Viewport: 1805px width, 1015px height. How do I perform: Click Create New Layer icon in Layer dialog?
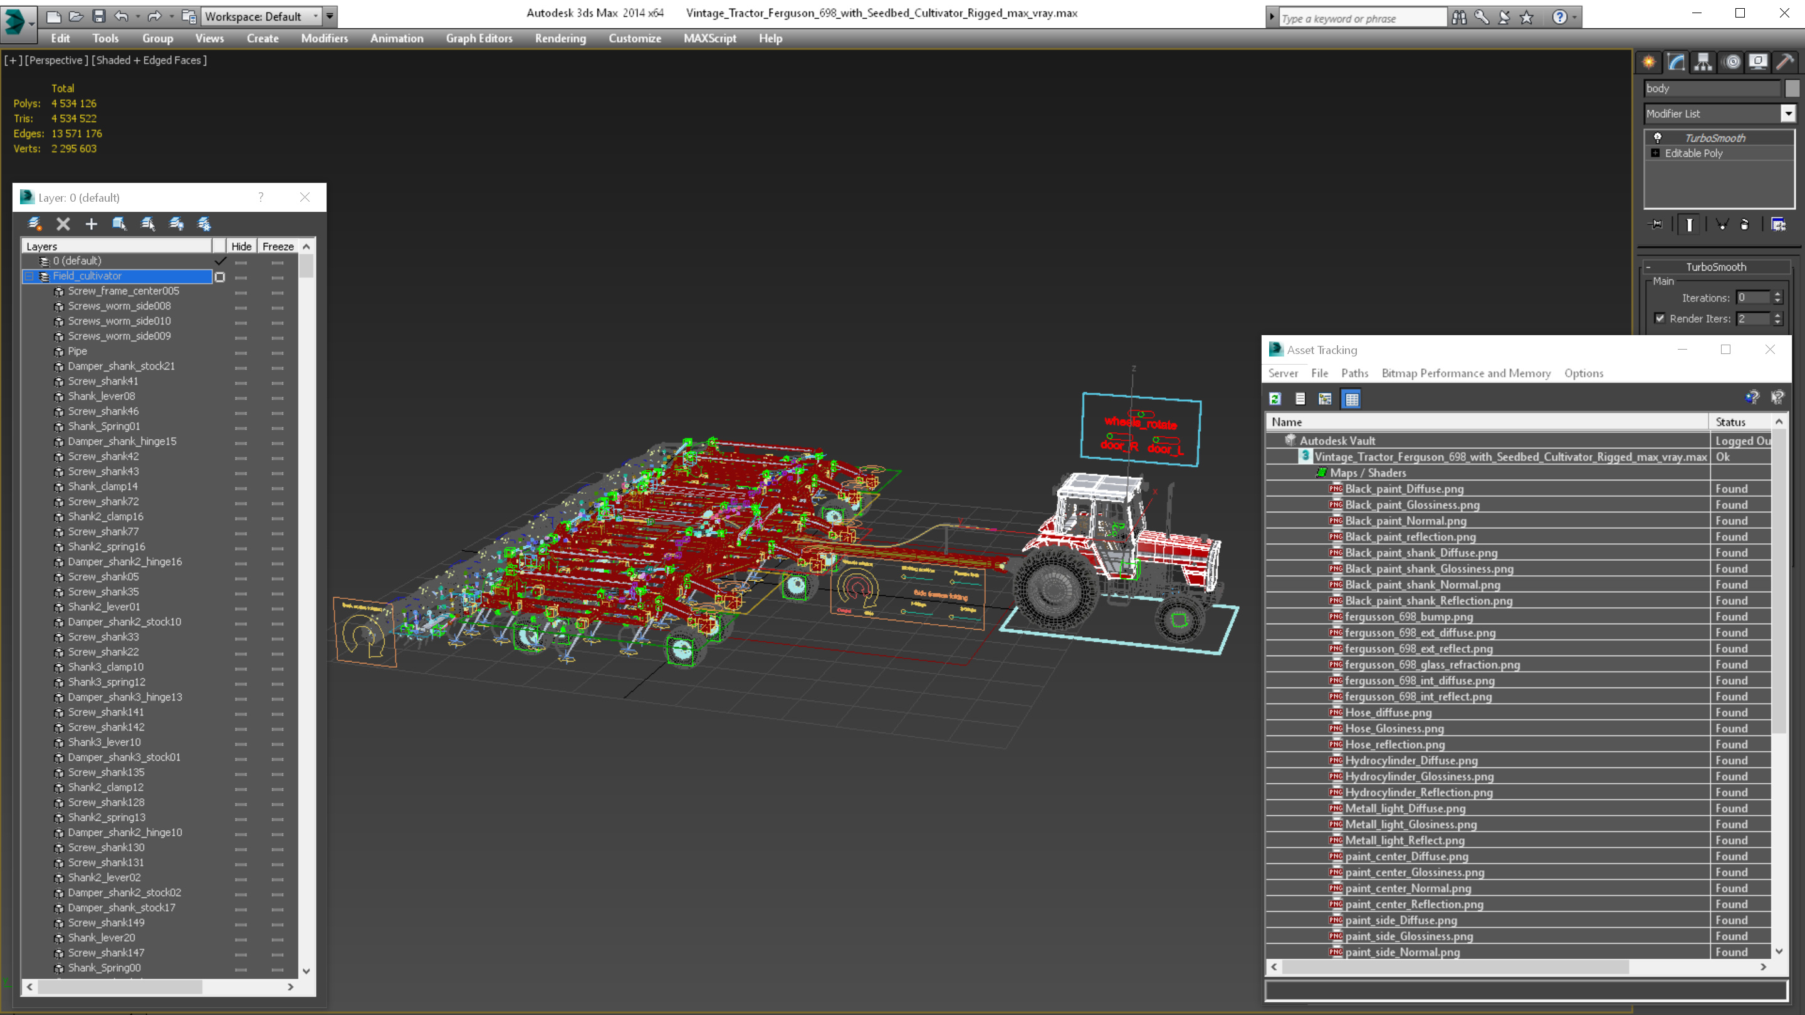click(x=34, y=224)
